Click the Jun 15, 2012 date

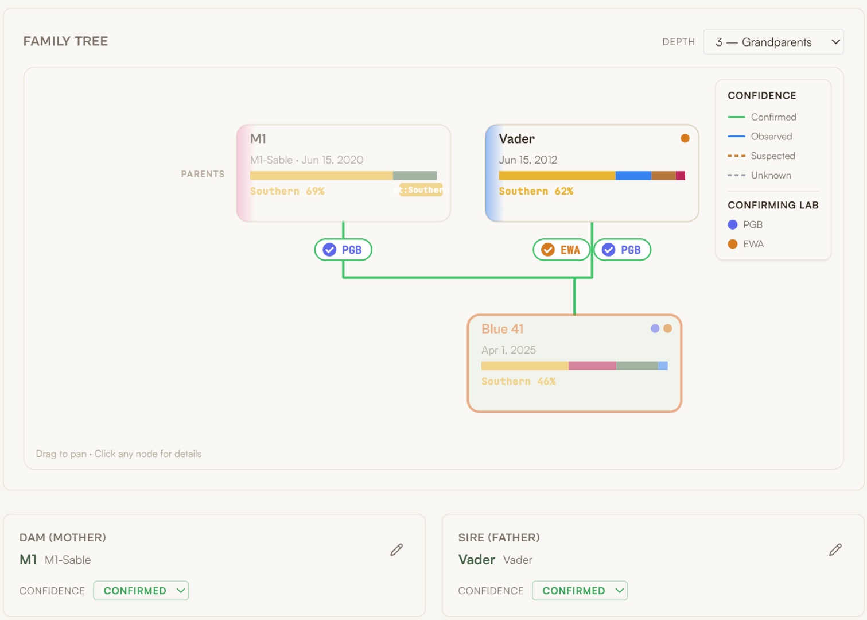[528, 160]
